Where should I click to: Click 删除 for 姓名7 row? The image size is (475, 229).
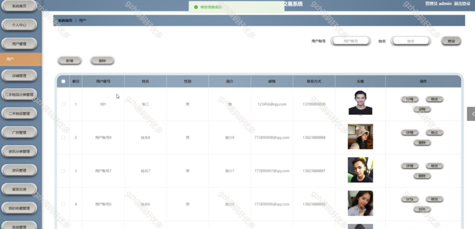(x=422, y=176)
